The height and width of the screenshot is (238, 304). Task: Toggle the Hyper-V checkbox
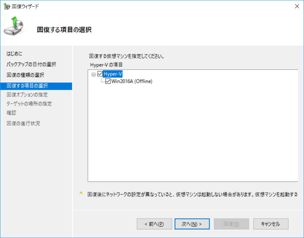point(100,74)
